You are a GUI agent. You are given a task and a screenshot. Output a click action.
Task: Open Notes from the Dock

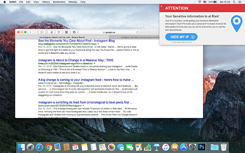click(x=85, y=147)
